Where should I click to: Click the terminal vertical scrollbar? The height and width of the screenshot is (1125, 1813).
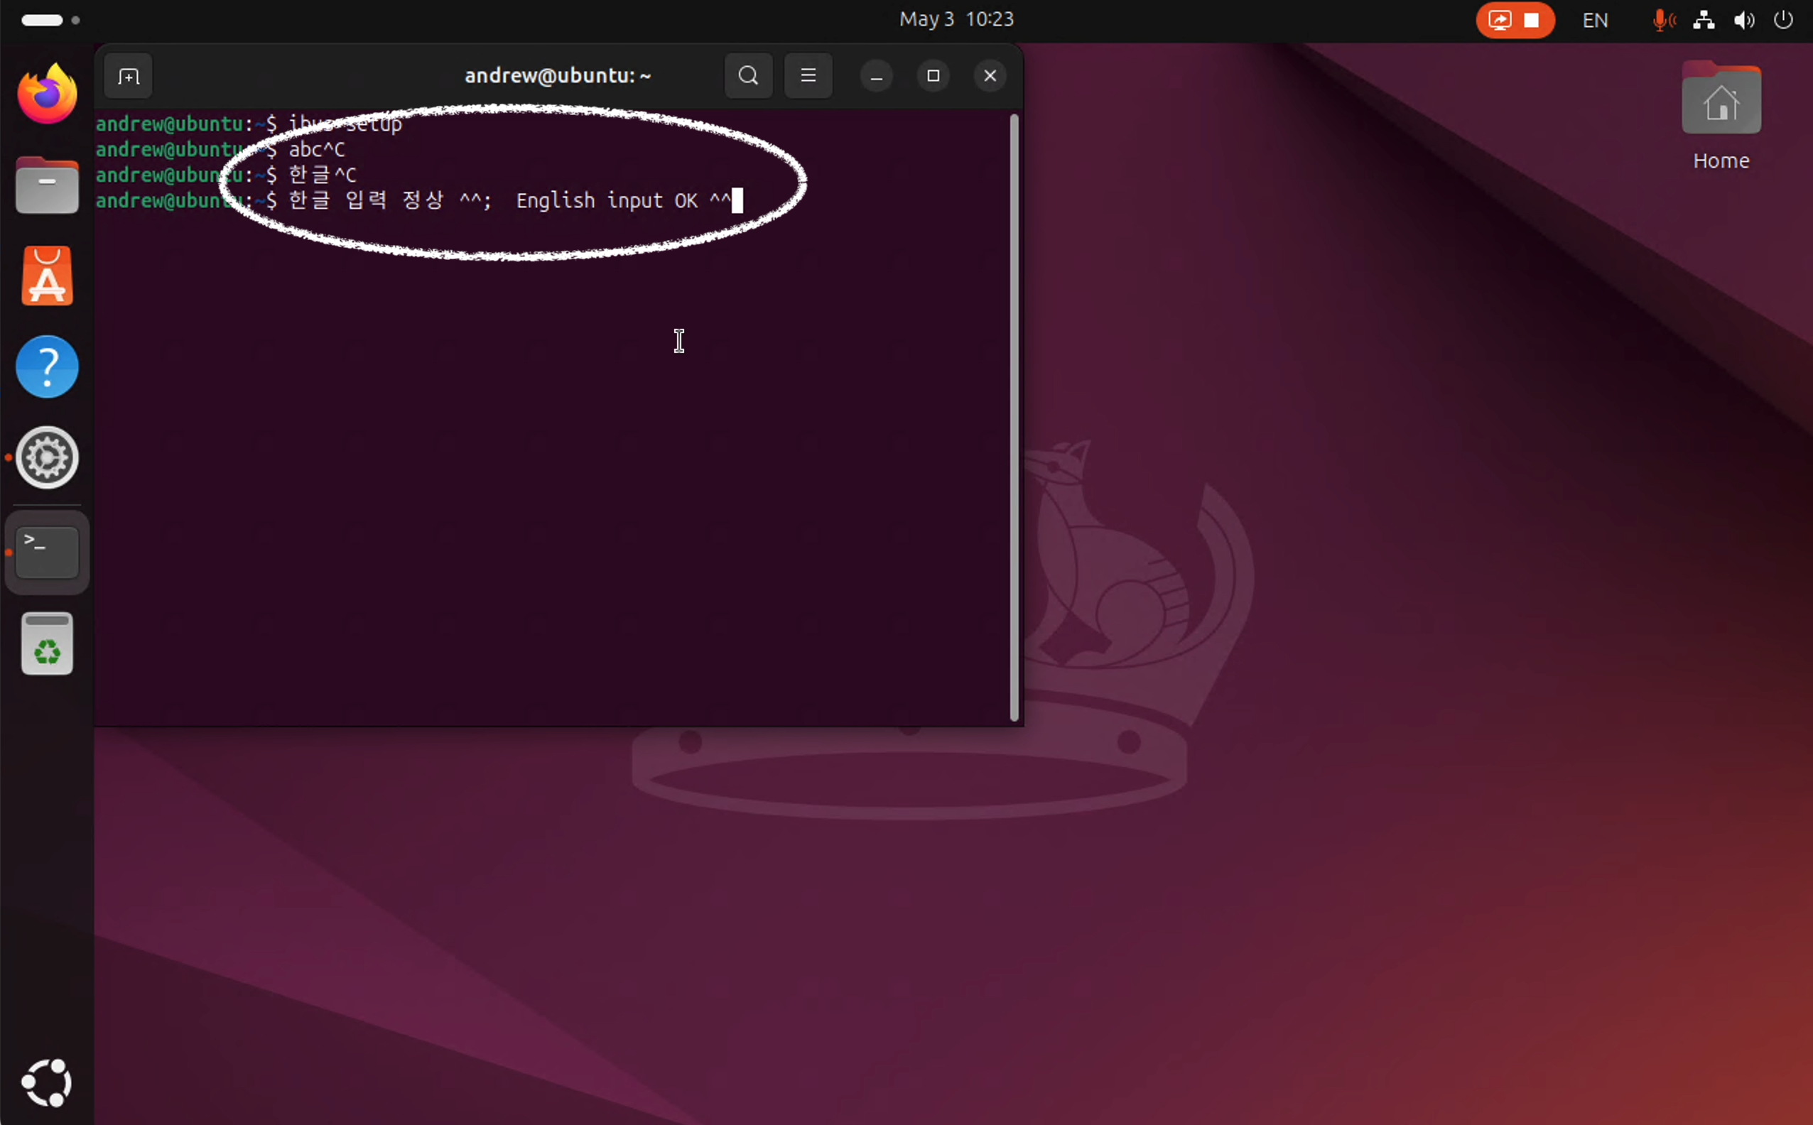pos(1014,417)
